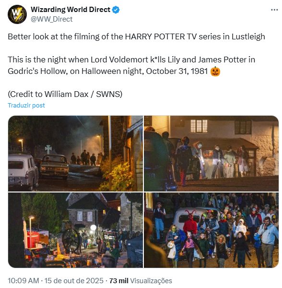Open the Wizarding World Direct profile avatar

pyautogui.click(x=17, y=14)
